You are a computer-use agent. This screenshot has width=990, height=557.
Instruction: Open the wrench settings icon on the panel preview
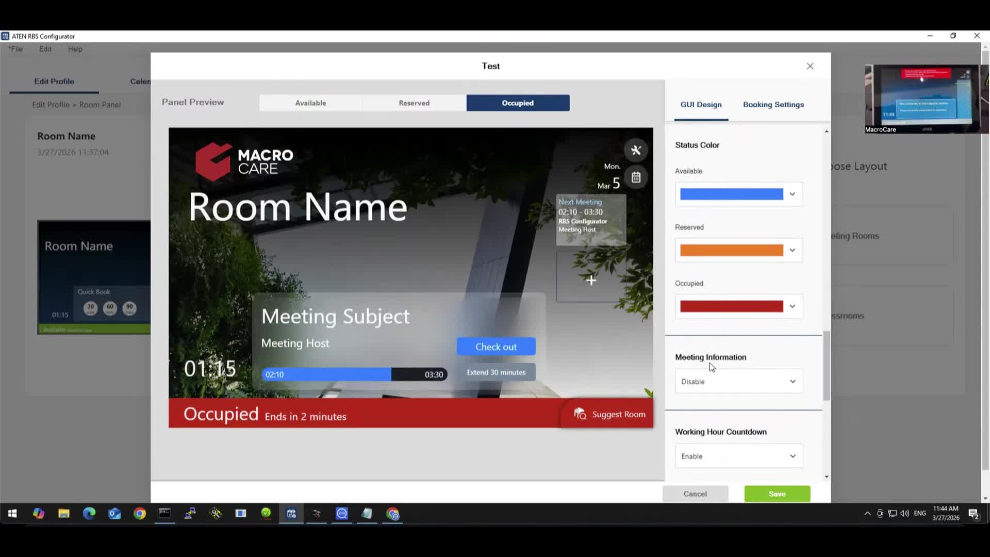(x=635, y=150)
